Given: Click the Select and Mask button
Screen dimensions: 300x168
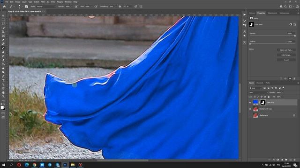Looking at the screenshot, I should 286,50.
